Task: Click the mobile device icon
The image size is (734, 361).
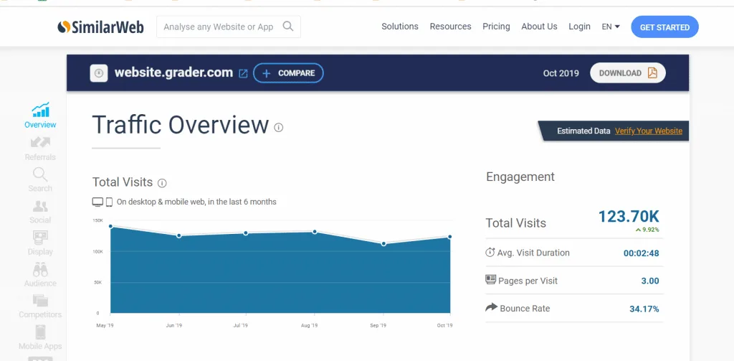Action: [109, 202]
